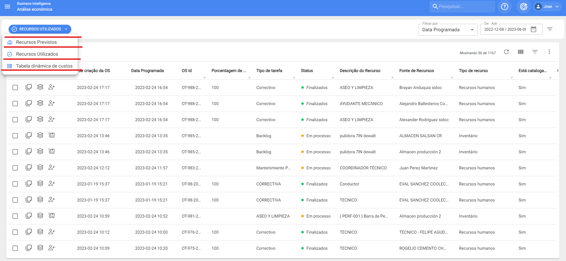
Task: Click Análise econômica header title
Action: tap(35, 9)
